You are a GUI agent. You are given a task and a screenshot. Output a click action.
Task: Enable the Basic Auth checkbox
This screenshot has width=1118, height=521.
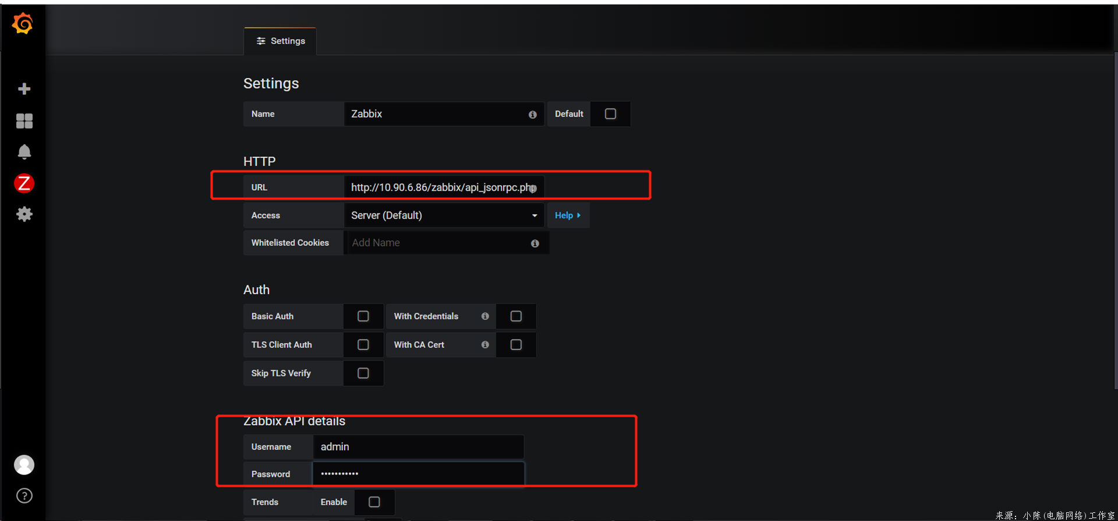363,316
